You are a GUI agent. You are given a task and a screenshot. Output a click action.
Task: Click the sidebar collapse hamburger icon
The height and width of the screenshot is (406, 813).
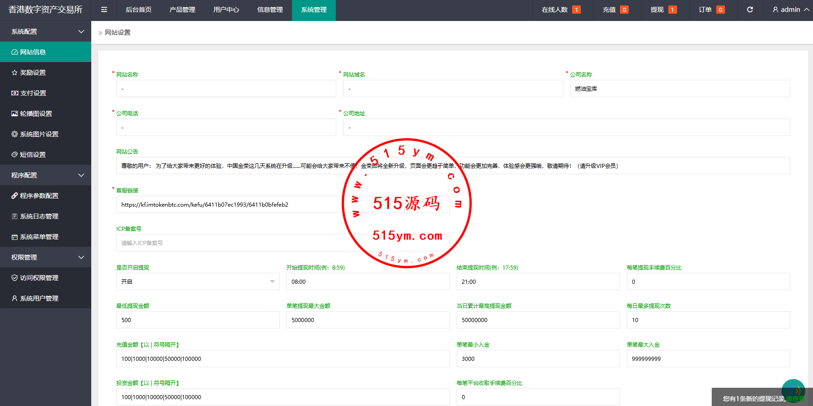104,10
